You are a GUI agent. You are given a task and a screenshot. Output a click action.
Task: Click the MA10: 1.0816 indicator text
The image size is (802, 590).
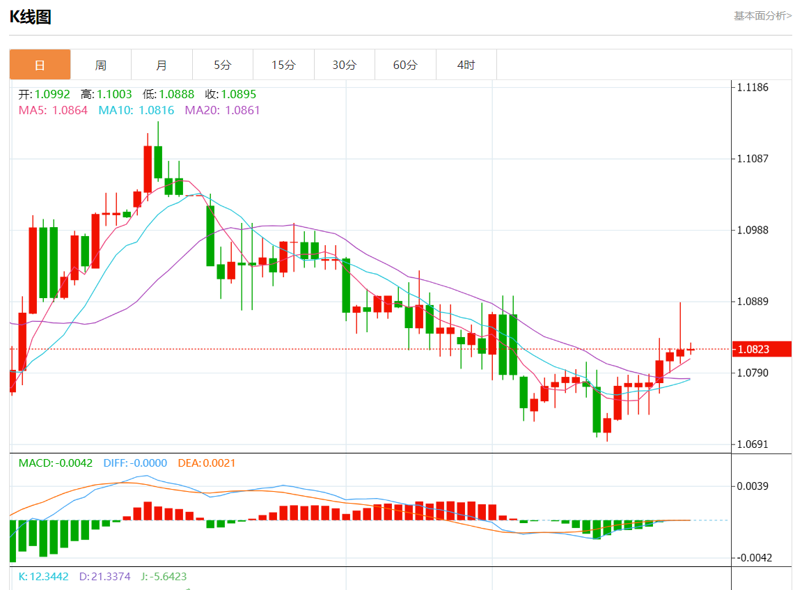pyautogui.click(x=136, y=110)
